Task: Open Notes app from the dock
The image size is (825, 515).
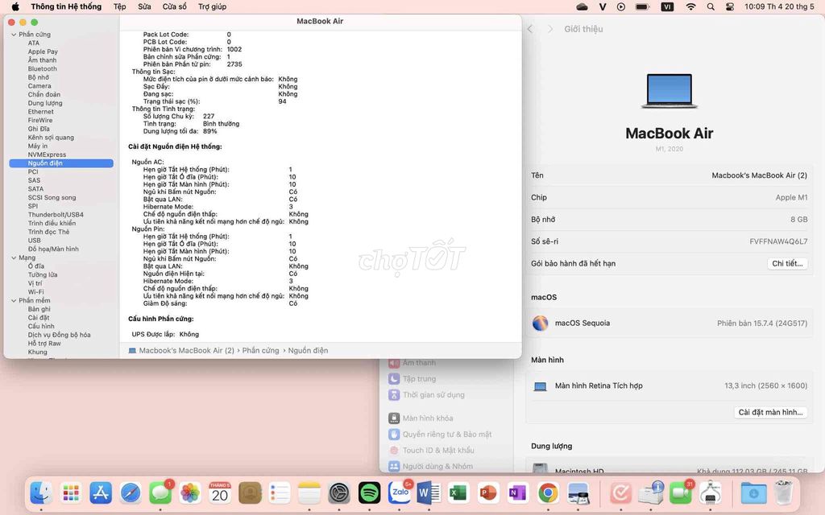Action: pos(309,493)
